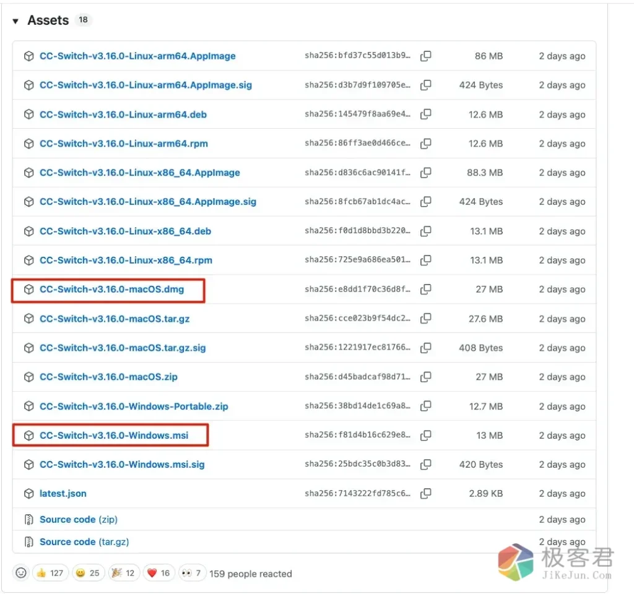
Task: Toggle thumbs up reaction with 127
Action: [50, 572]
